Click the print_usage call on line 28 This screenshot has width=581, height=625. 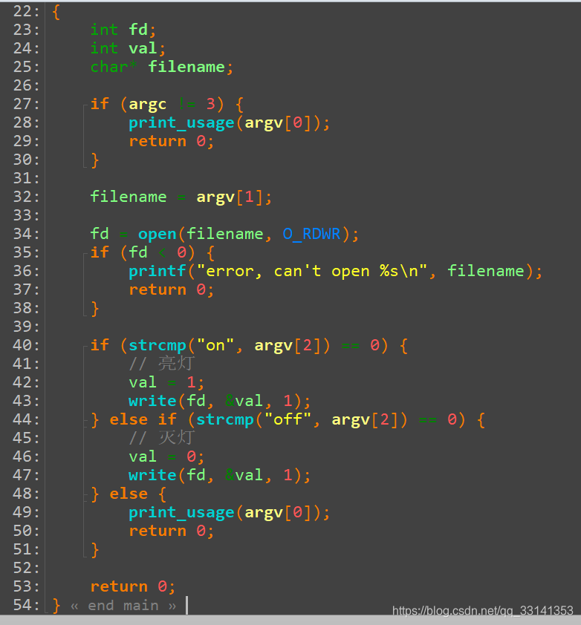[x=230, y=122]
